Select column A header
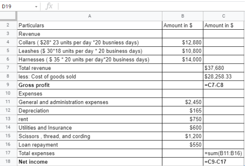 [x=90, y=16]
